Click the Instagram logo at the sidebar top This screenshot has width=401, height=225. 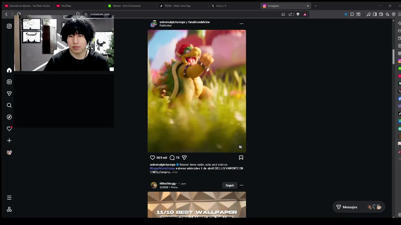pos(9,26)
